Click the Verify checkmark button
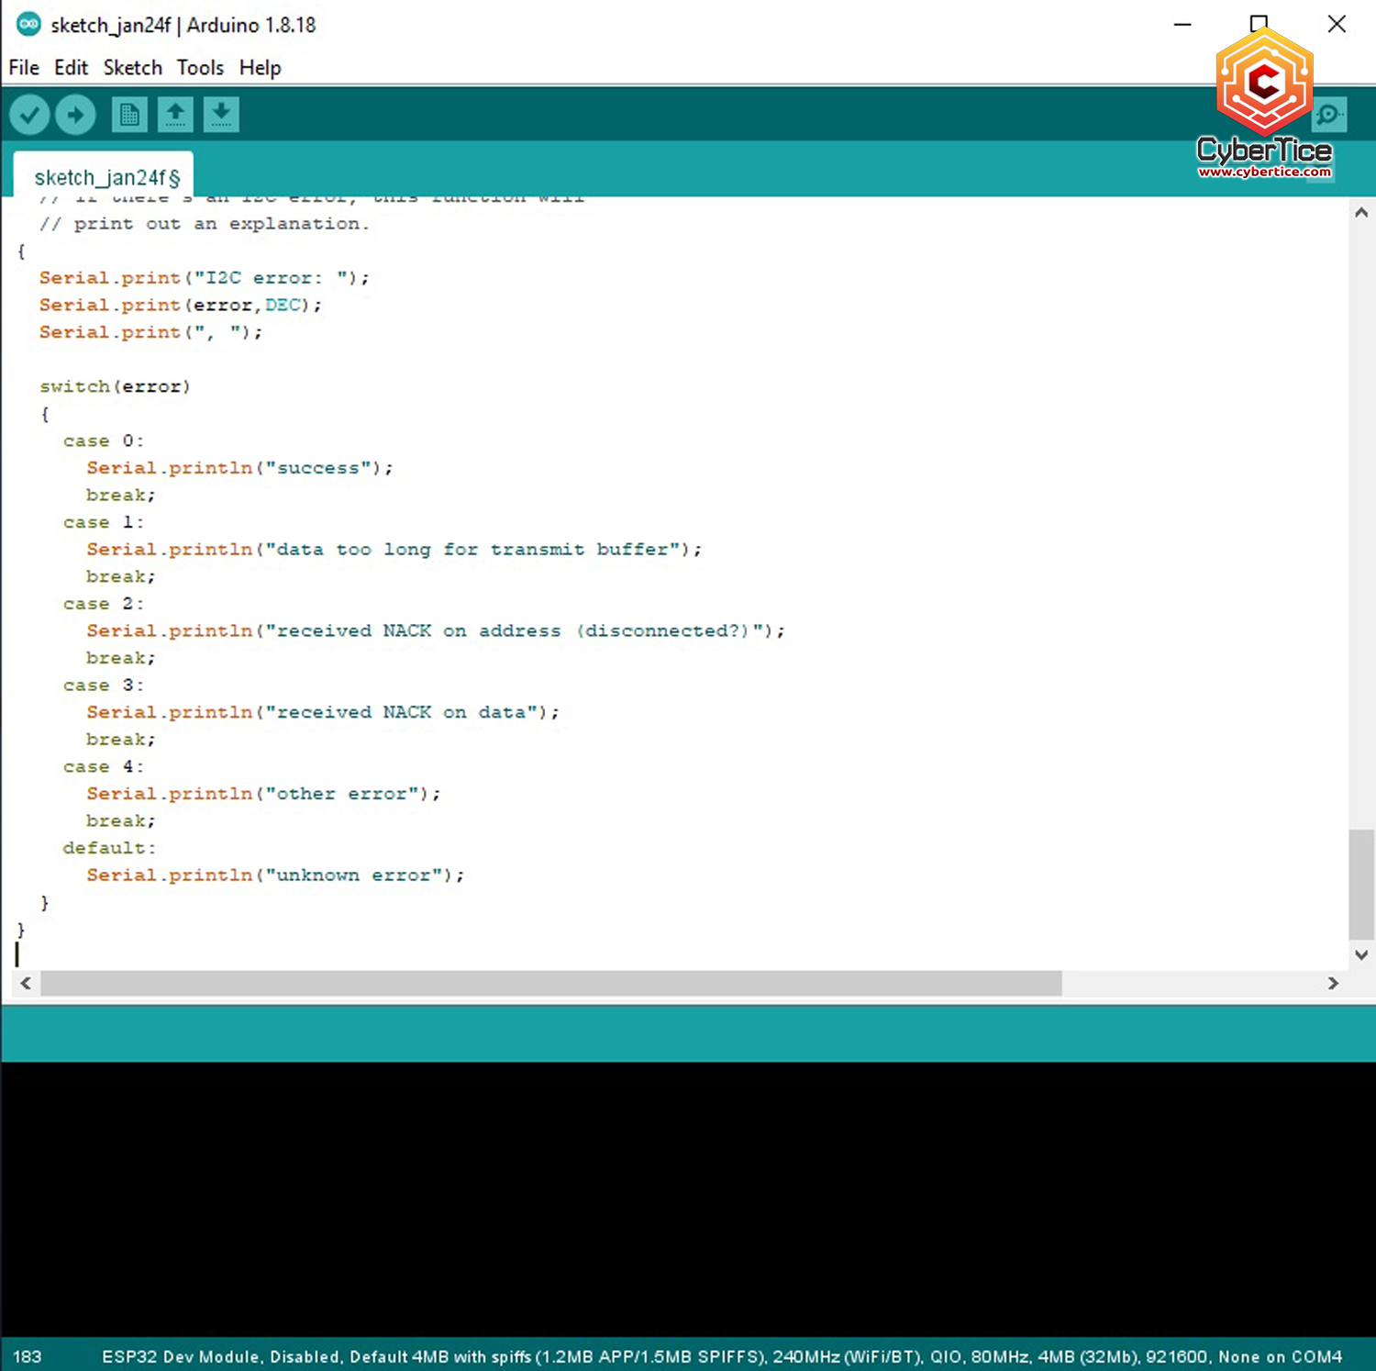 (29, 116)
